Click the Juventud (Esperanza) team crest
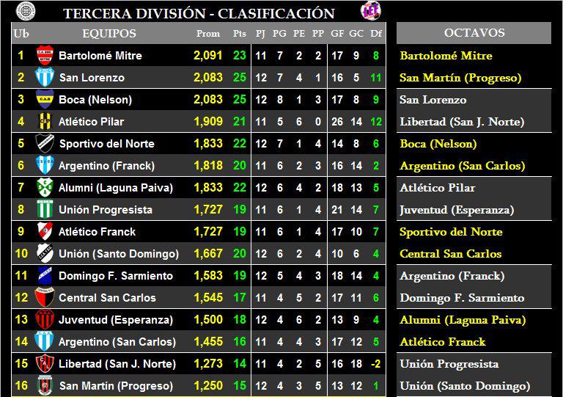Image resolution: width=563 pixels, height=397 pixels. coord(45,320)
